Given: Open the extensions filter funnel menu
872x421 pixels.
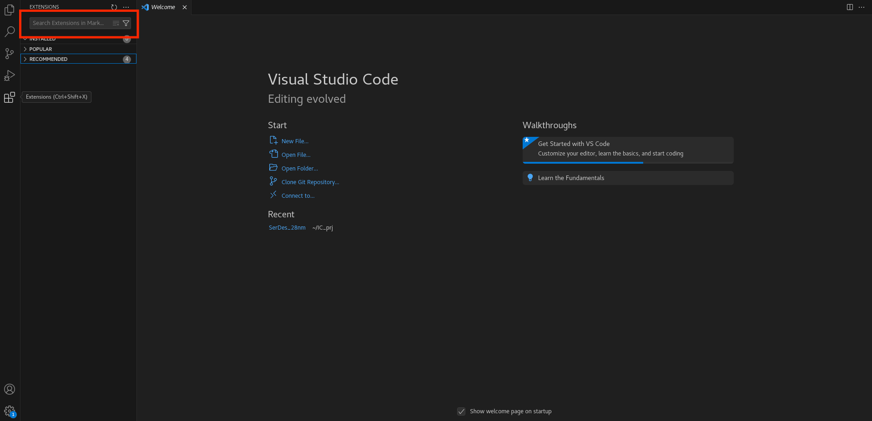Looking at the screenshot, I should pyautogui.click(x=126, y=23).
